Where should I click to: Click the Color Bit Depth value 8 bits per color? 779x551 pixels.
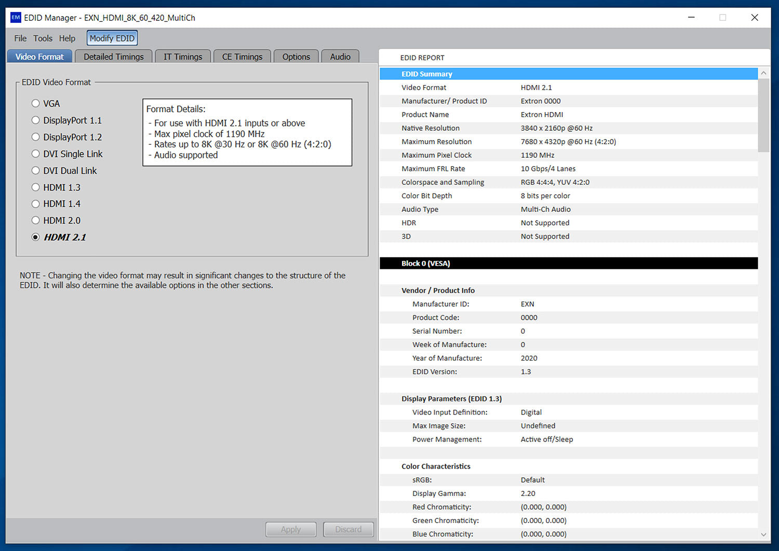pyautogui.click(x=545, y=196)
